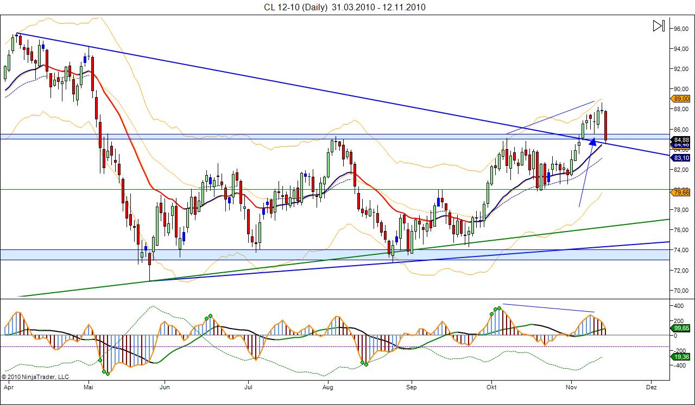Click the 88,00 price axis label
Viewport: 695px width, 405px height.
click(x=681, y=109)
